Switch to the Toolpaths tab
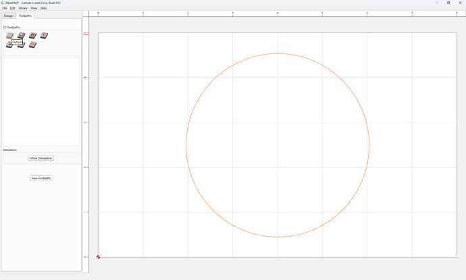 click(25, 16)
